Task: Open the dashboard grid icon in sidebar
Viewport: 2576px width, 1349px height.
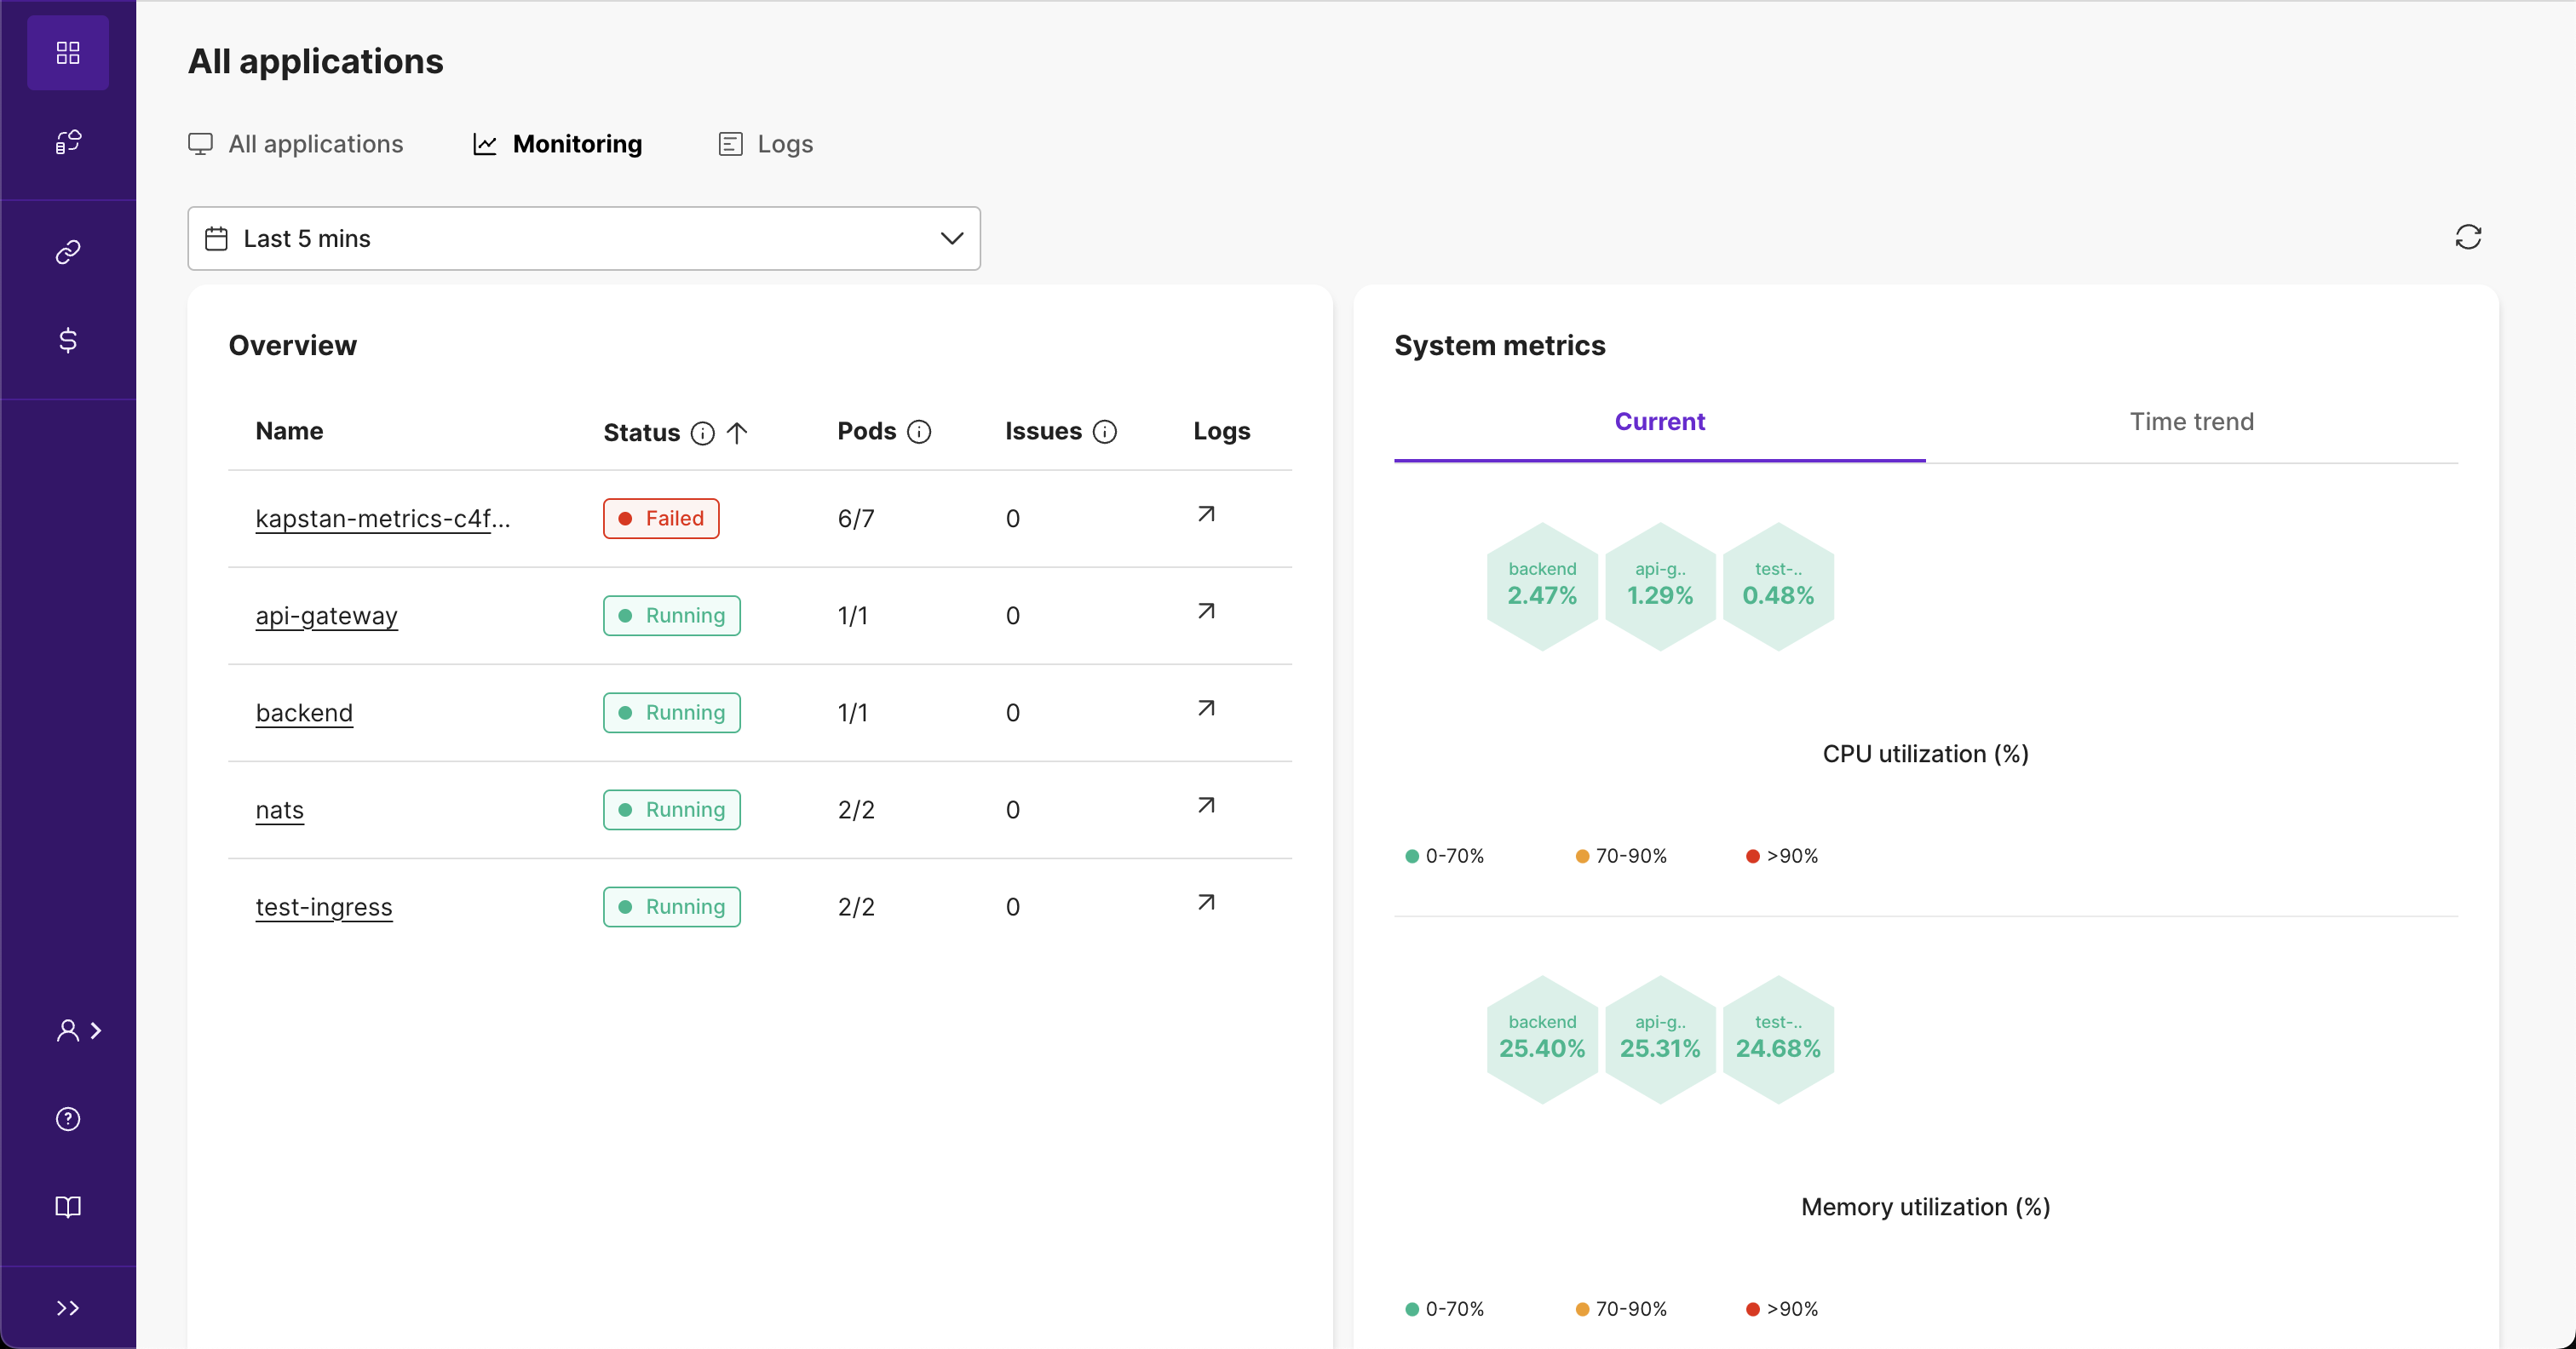Action: pos(68,53)
